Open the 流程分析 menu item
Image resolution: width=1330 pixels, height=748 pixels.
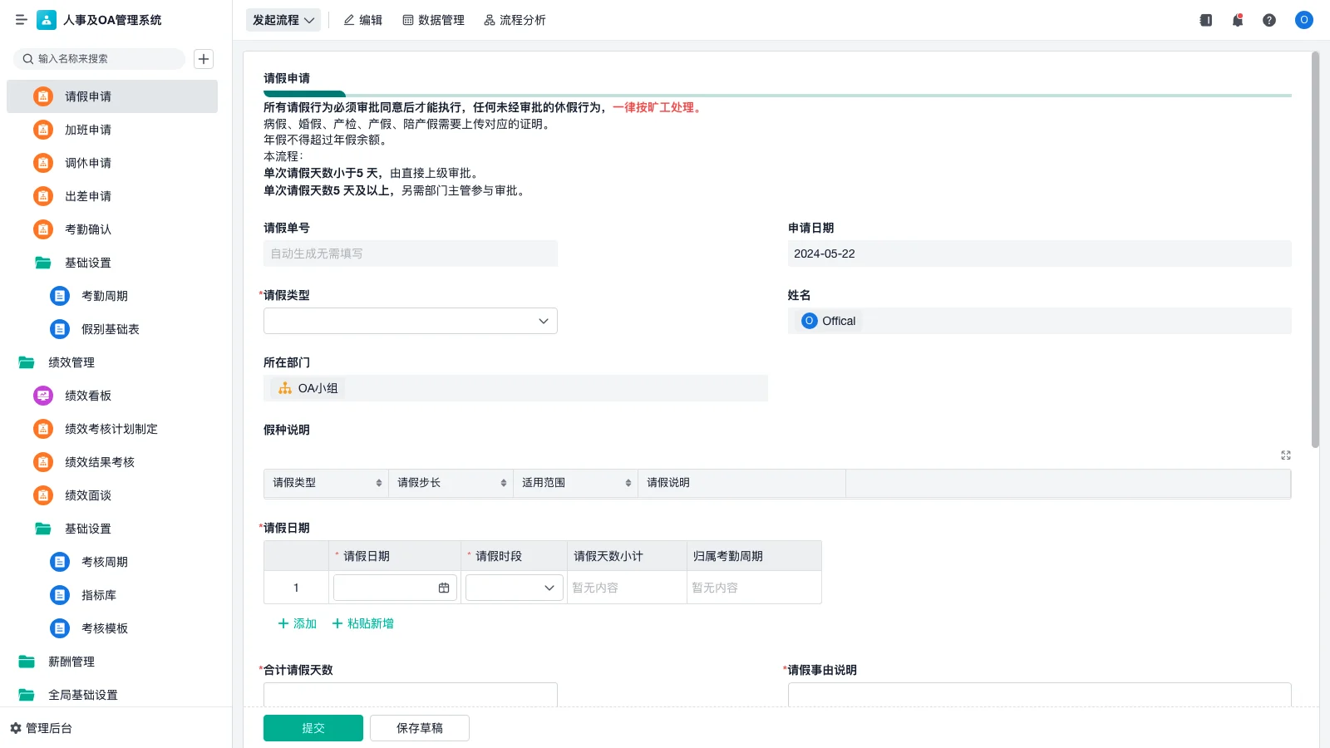pyautogui.click(x=515, y=20)
